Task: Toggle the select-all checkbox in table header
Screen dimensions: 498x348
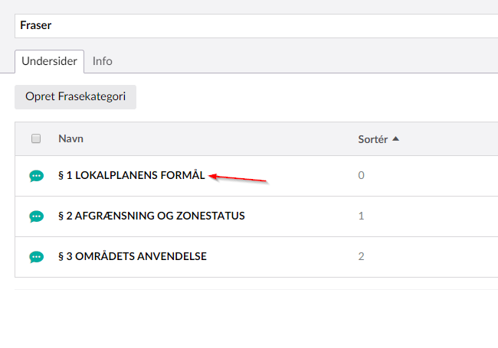Action: 36,139
